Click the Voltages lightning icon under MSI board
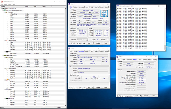The image size is (171, 109). pos(7,12)
